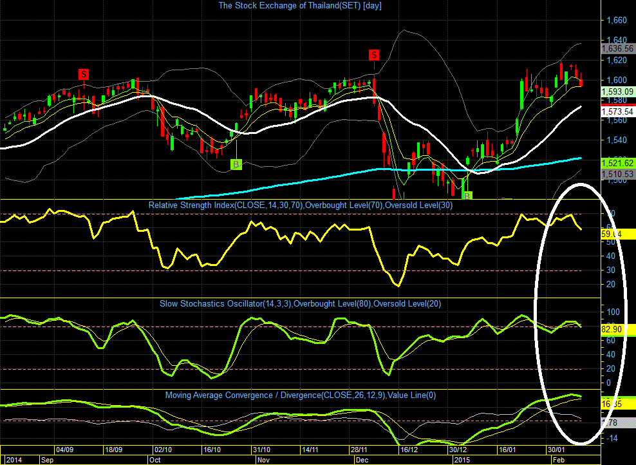
Task: Select the 1,593.09 price label
Action: click(617, 91)
